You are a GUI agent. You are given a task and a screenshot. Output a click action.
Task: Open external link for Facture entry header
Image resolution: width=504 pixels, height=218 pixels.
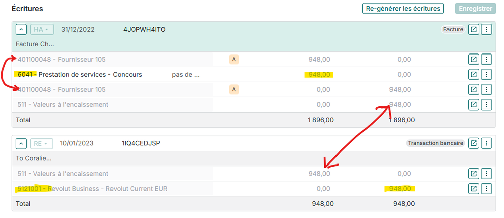[x=474, y=30]
